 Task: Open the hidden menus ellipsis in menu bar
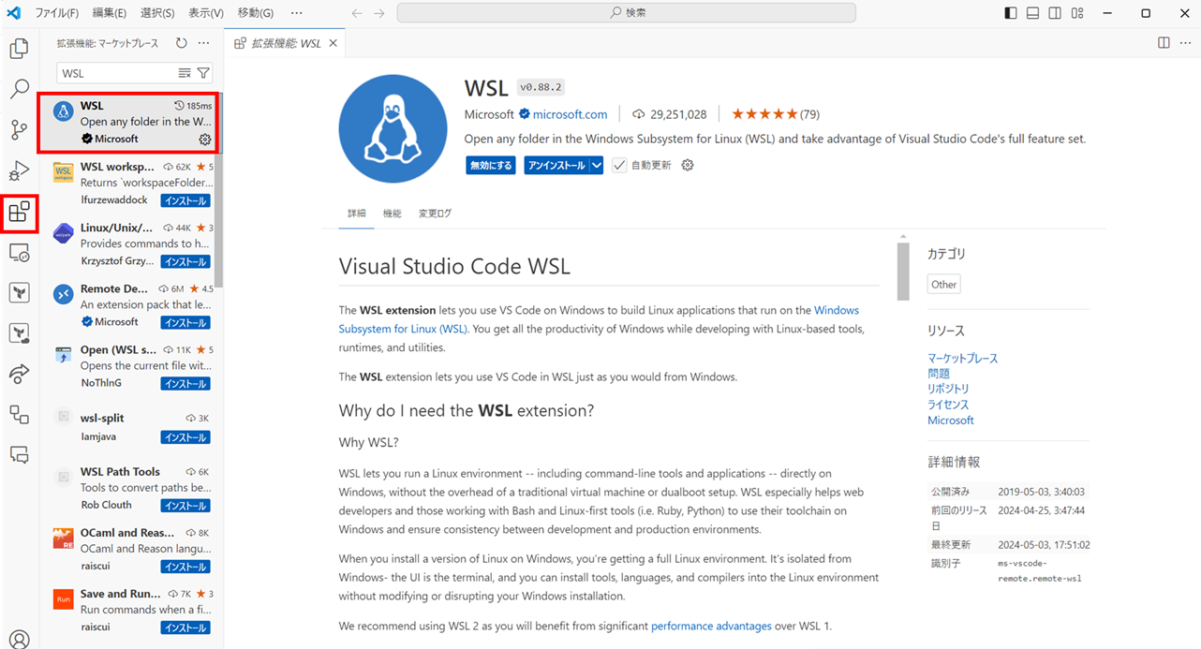point(297,13)
